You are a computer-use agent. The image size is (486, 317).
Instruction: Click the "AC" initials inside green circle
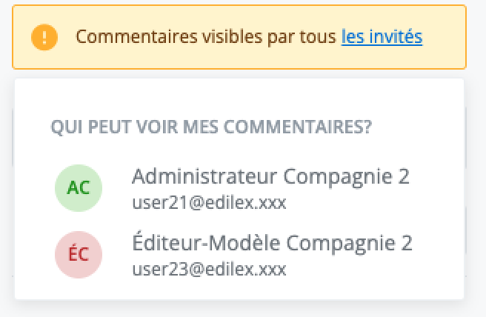pyautogui.click(x=79, y=188)
